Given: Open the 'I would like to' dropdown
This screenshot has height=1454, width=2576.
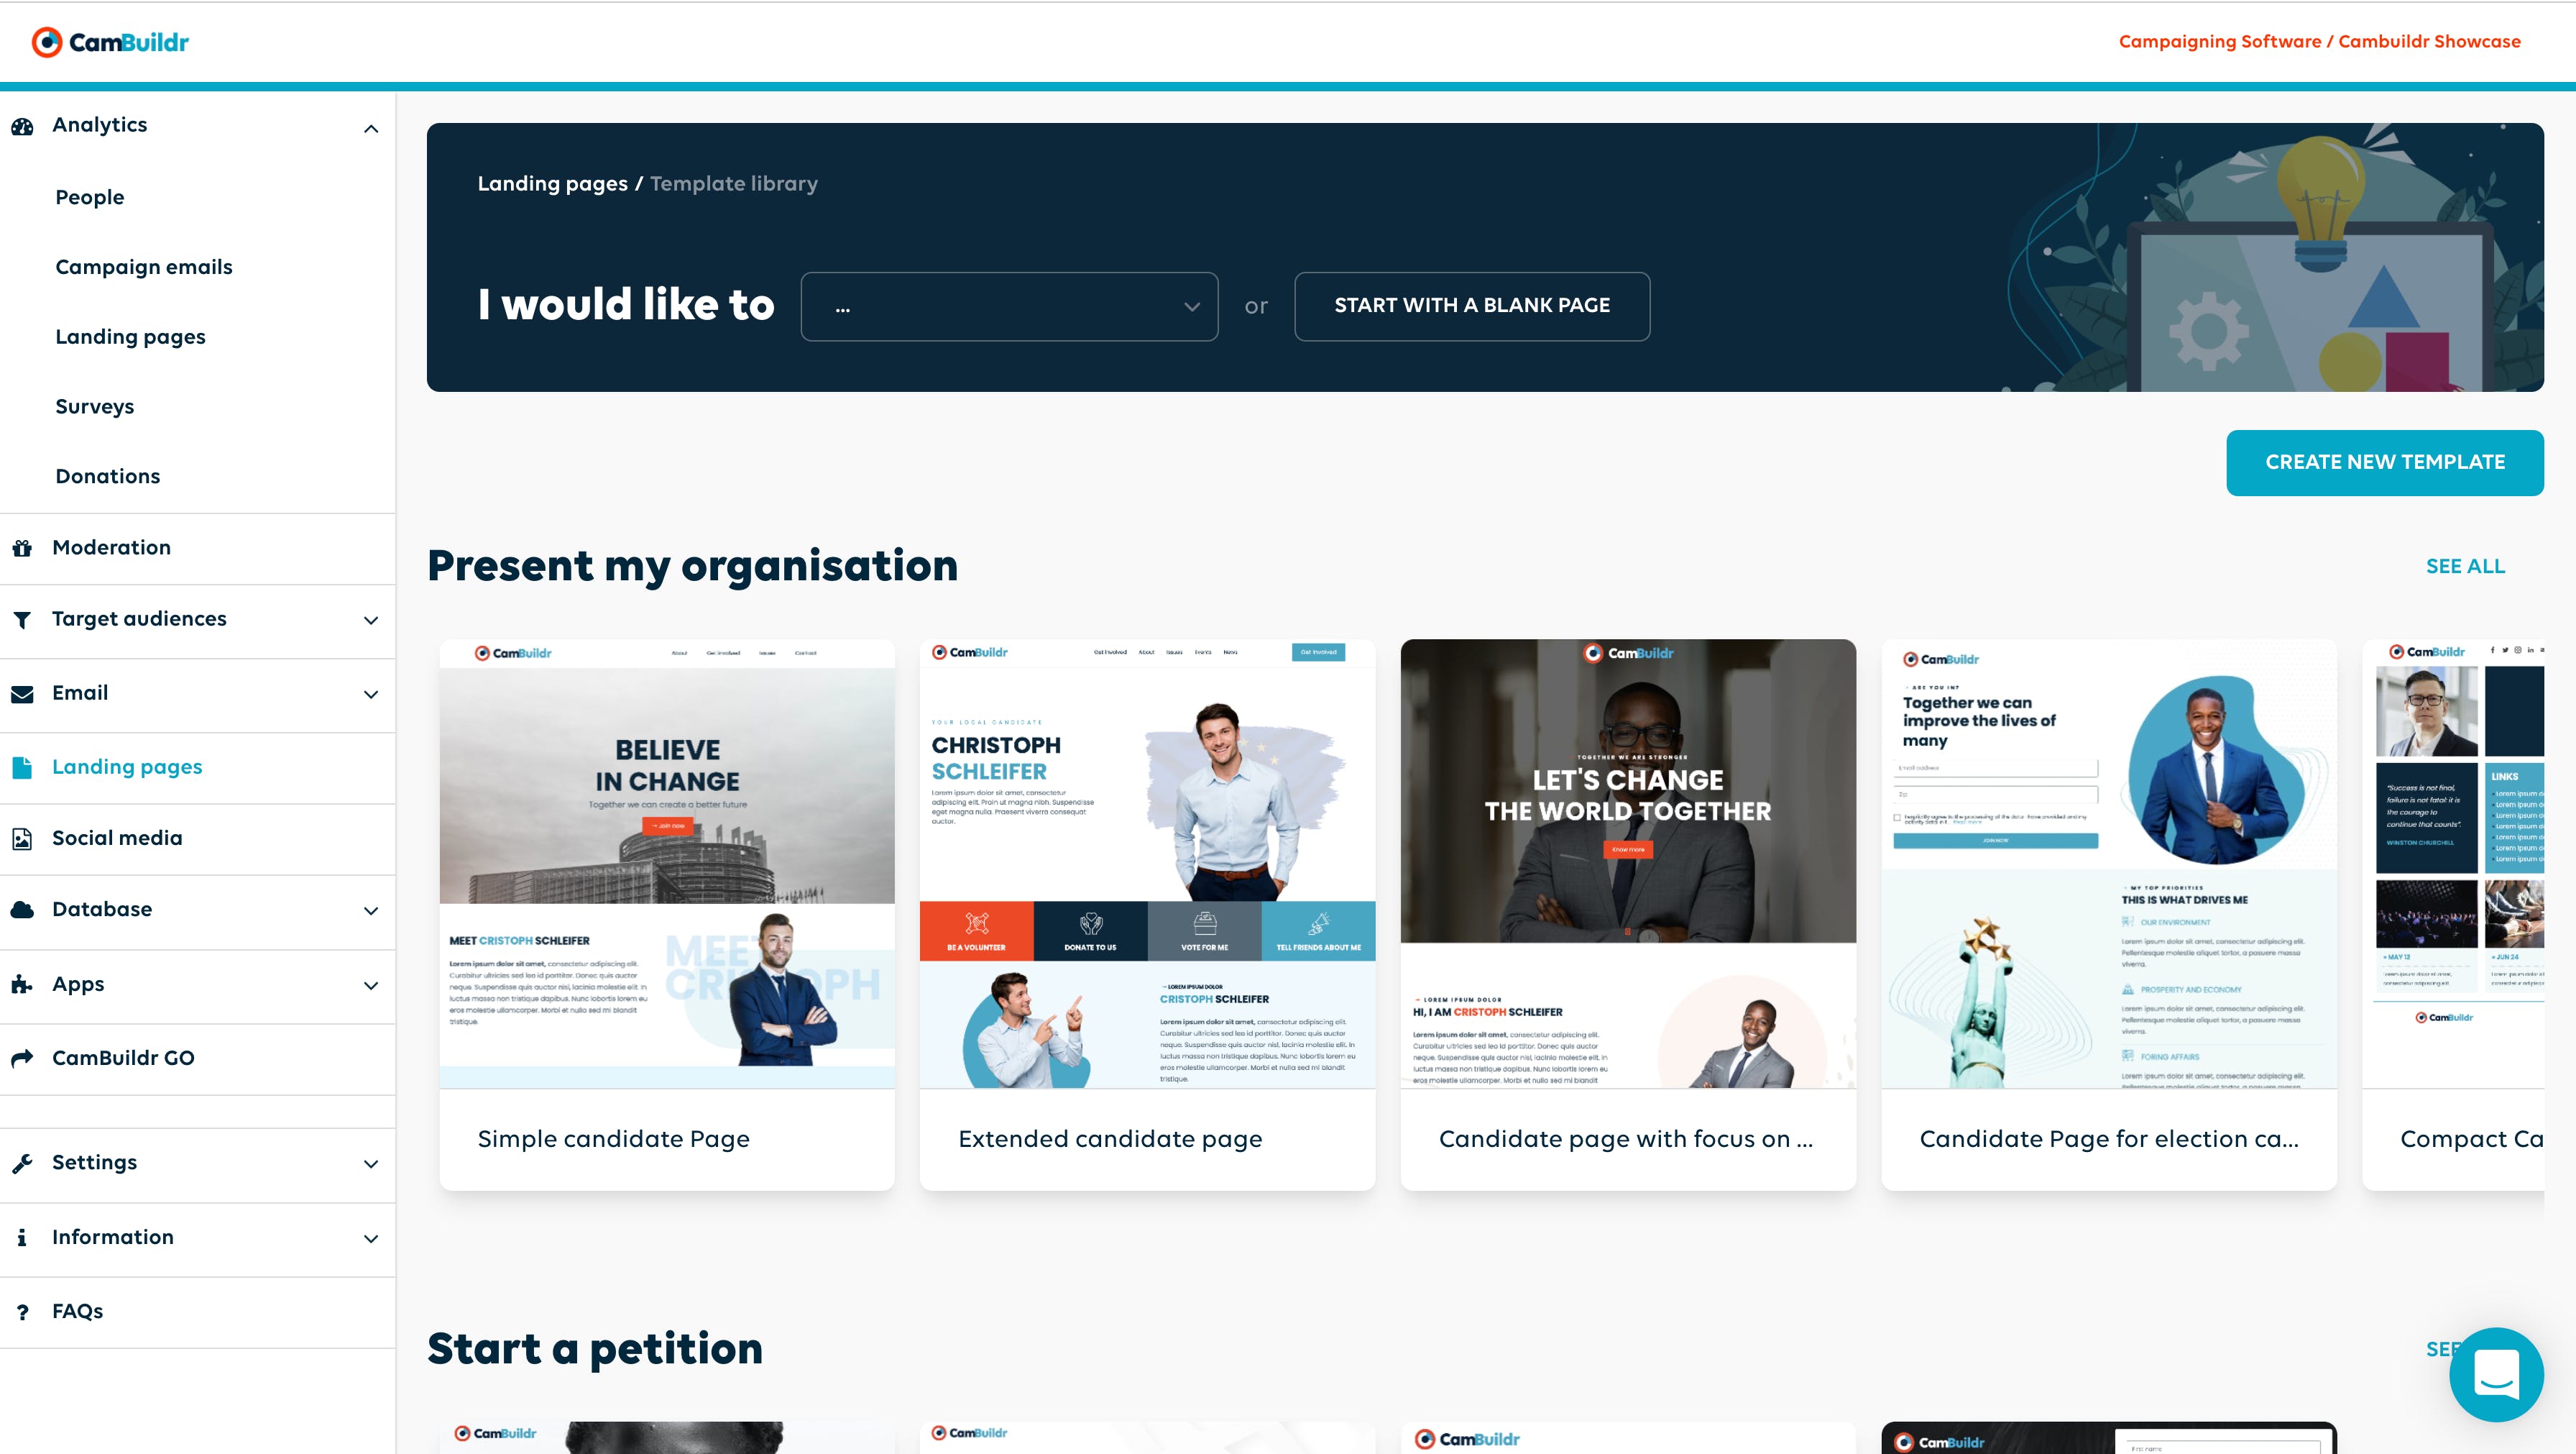Looking at the screenshot, I should pos(1009,306).
